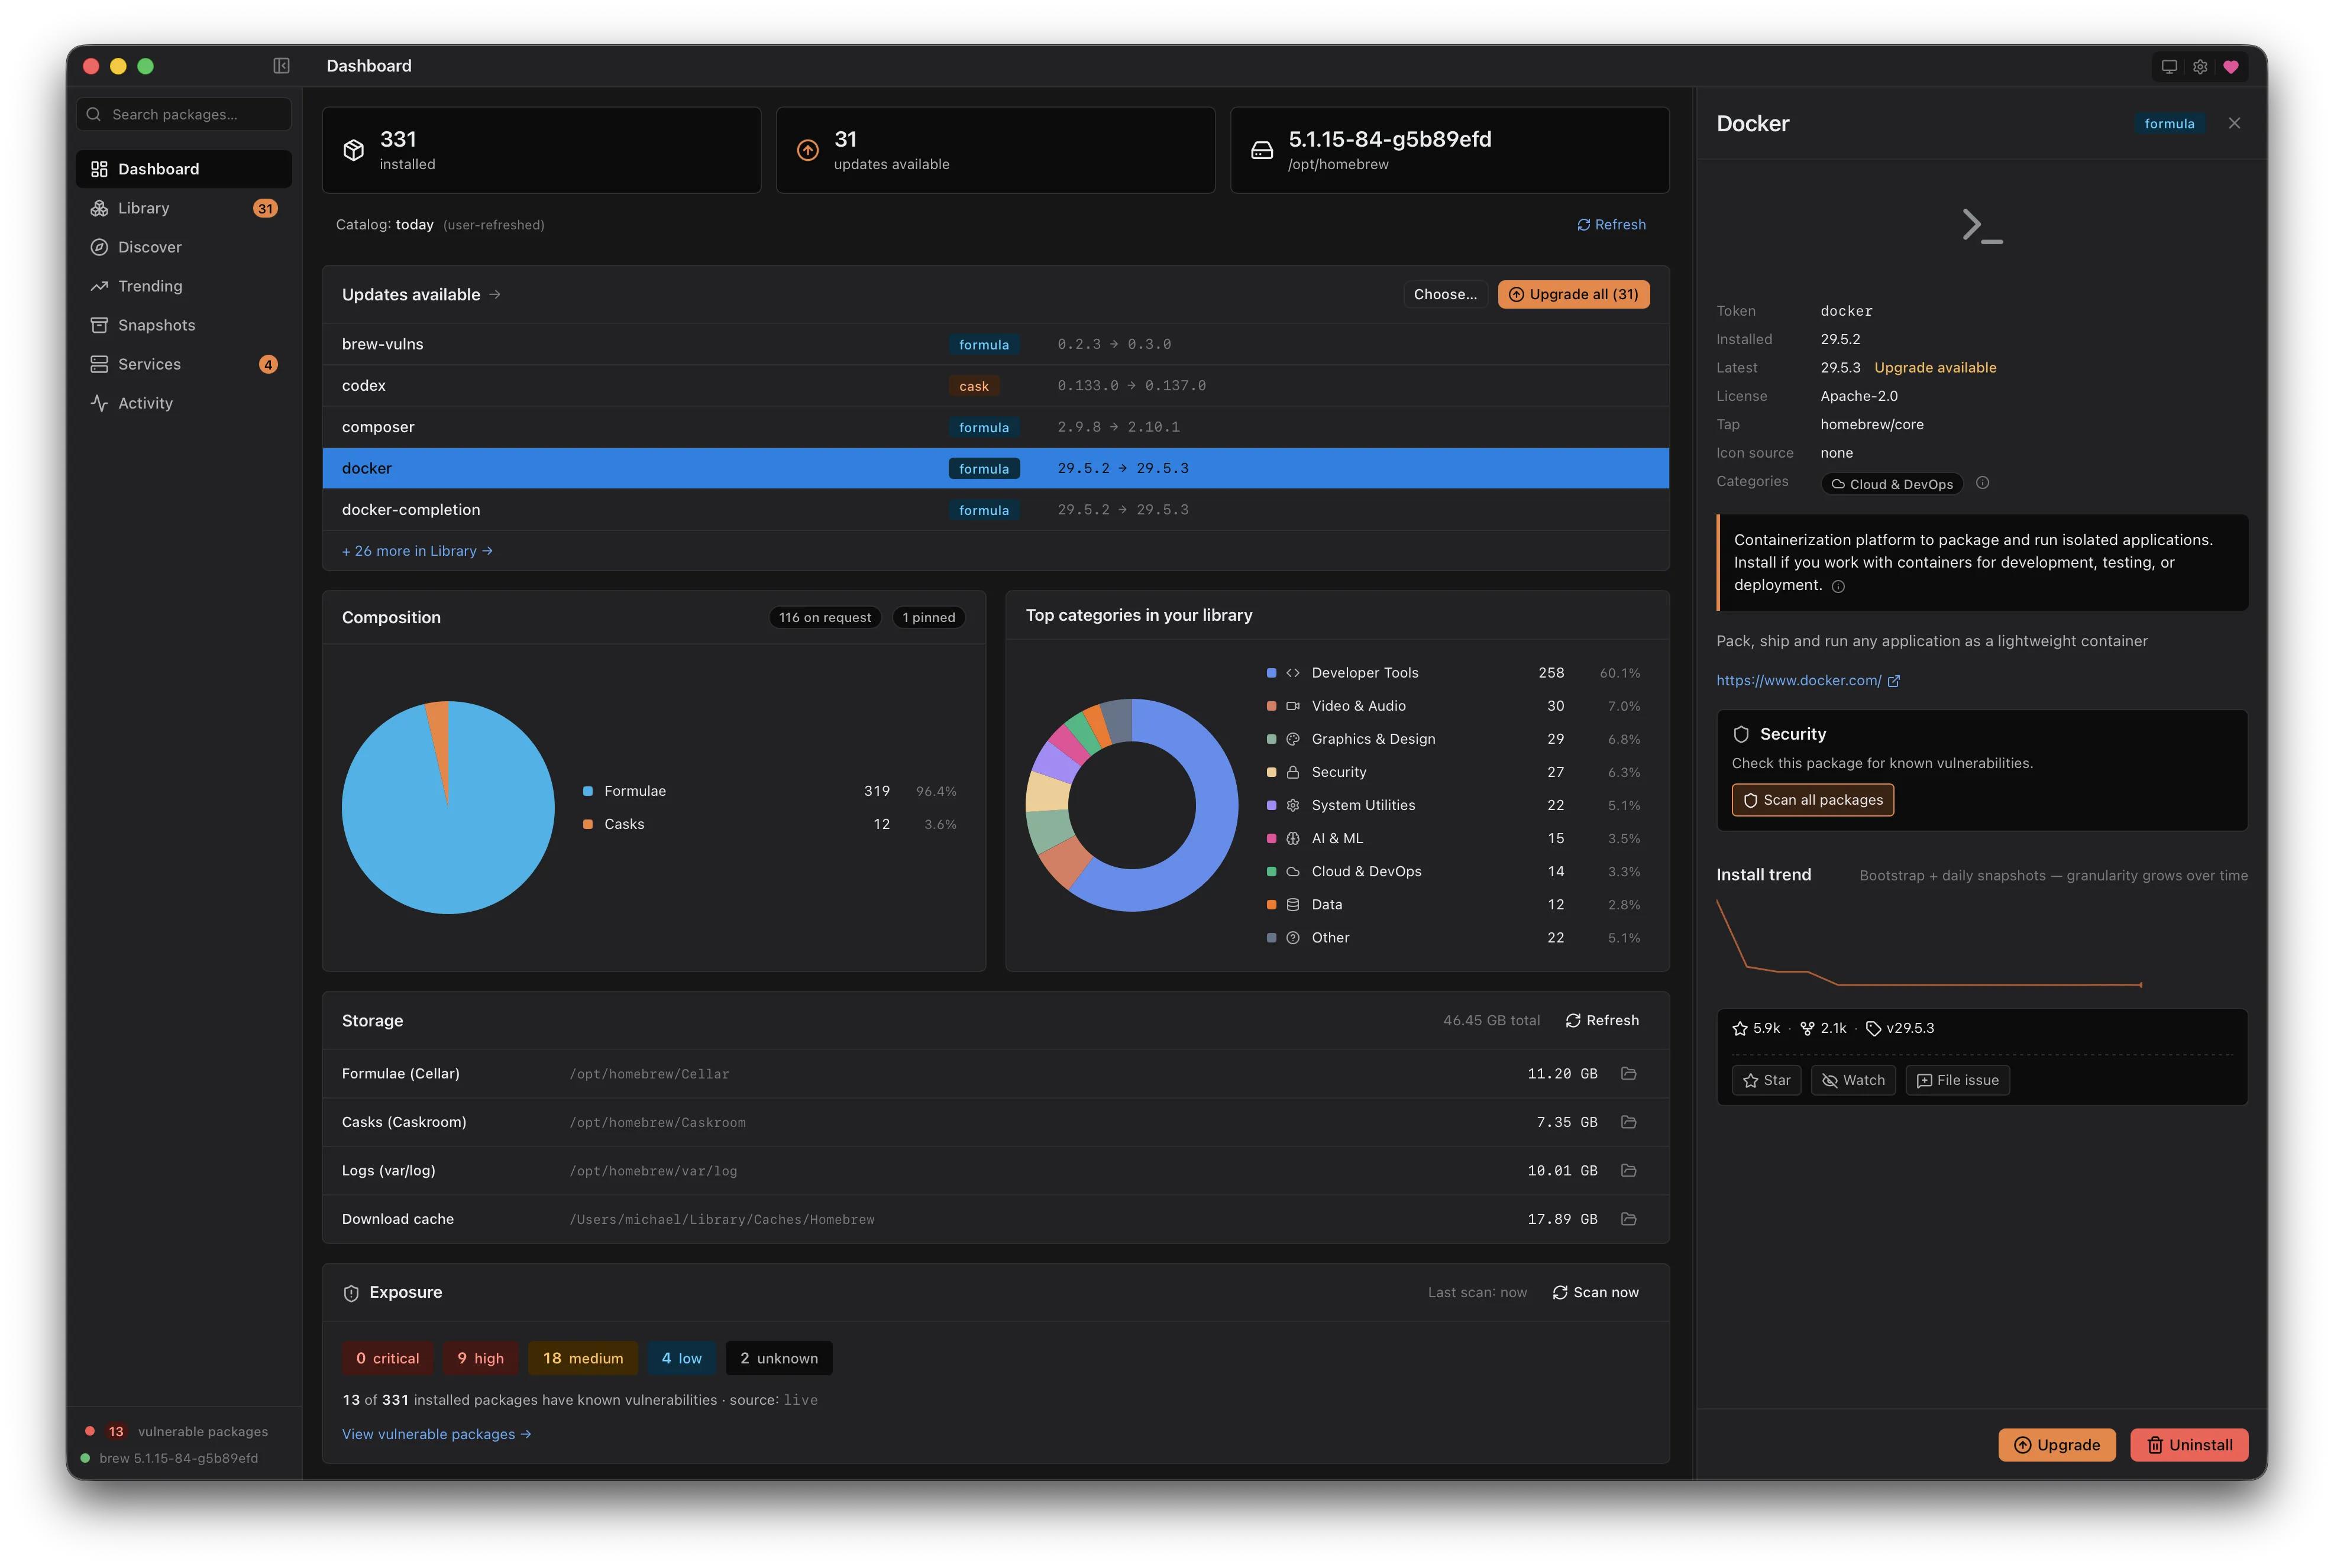
Task: Click info icon next to Cloud & DevOps category
Action: pyautogui.click(x=1982, y=483)
